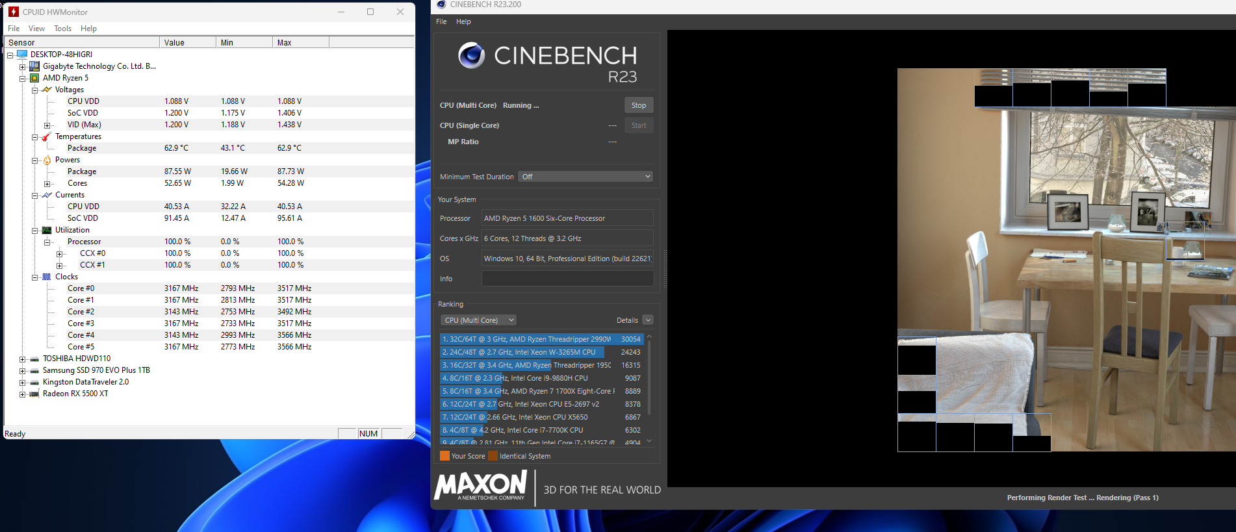1236x532 pixels.
Task: Collapse the Voltages group
Action: click(x=35, y=90)
